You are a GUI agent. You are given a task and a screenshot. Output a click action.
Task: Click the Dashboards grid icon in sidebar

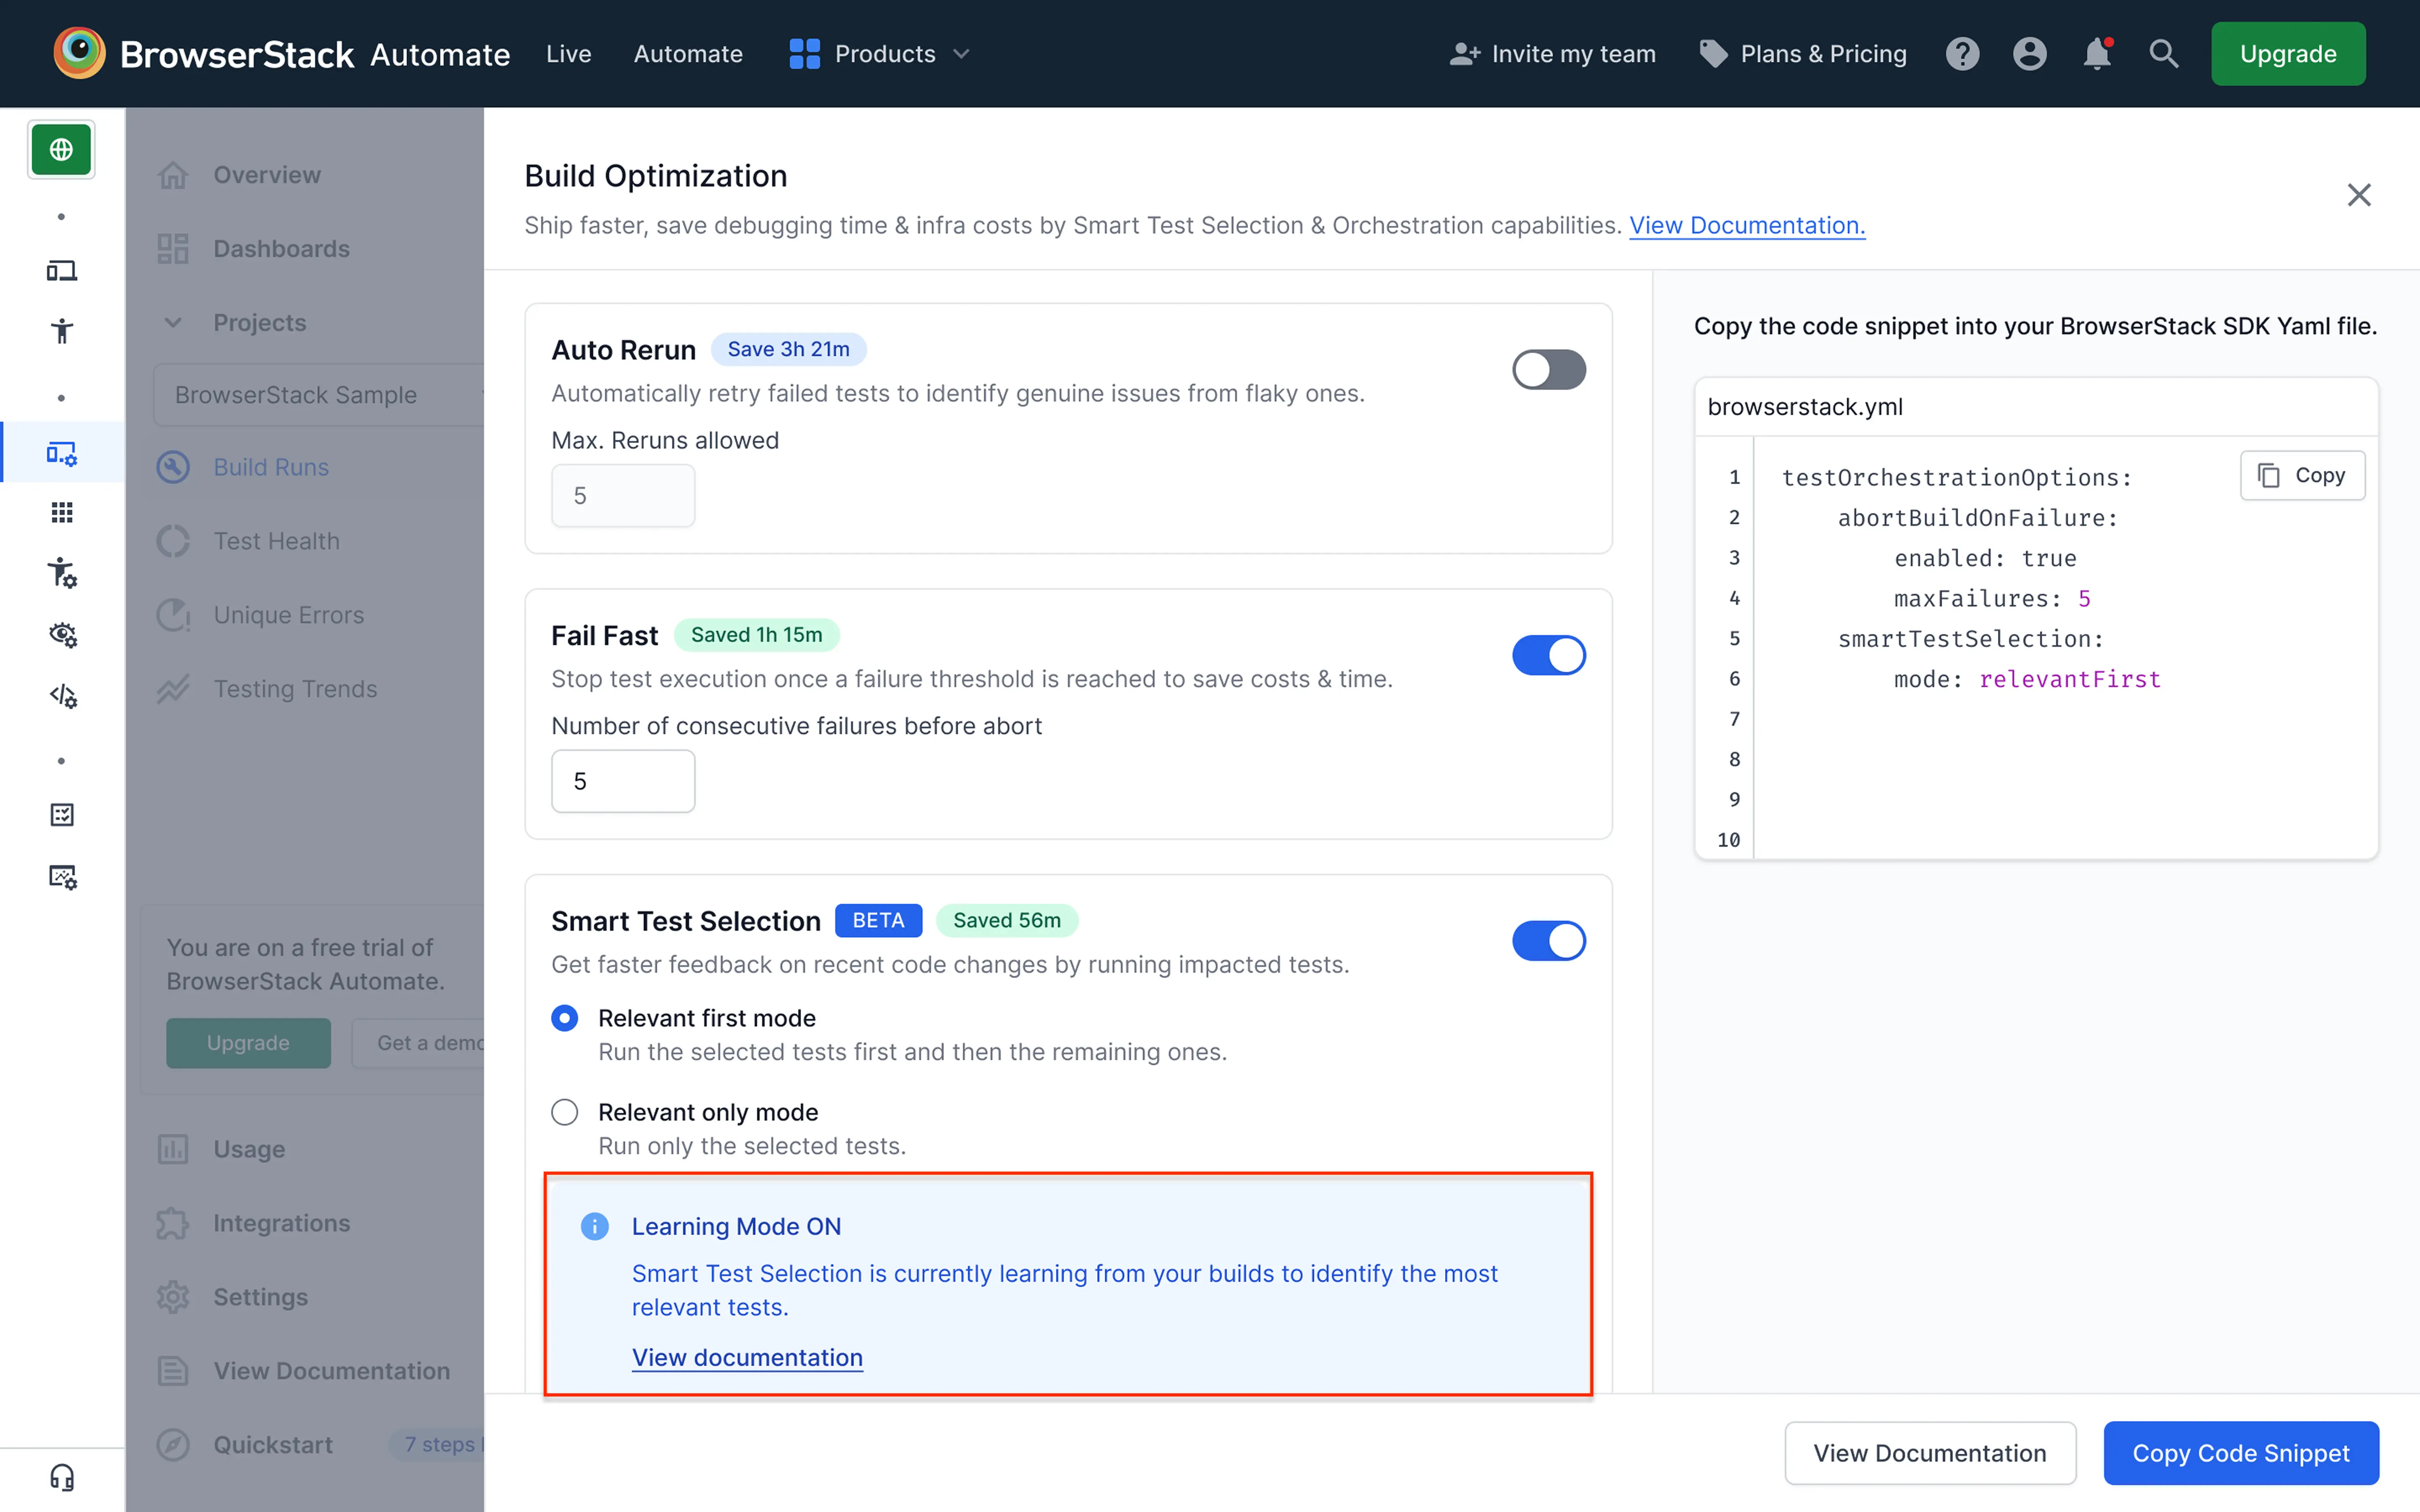[173, 249]
